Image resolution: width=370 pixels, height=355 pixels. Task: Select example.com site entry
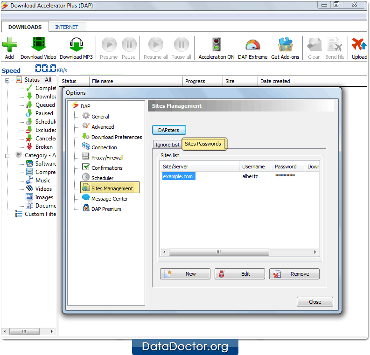(179, 176)
